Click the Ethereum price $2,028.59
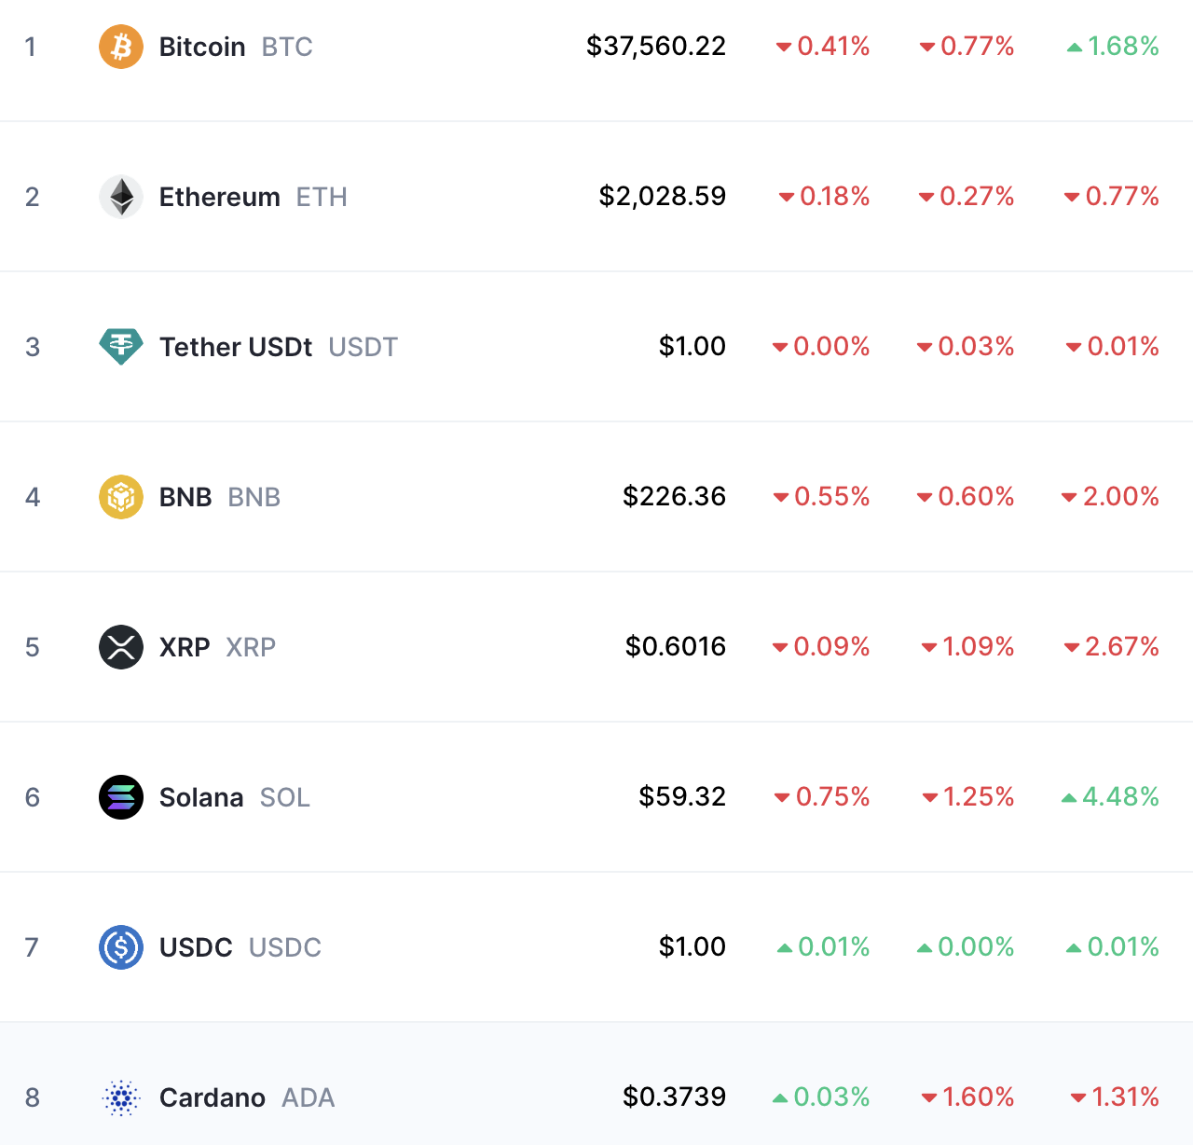 click(x=663, y=196)
